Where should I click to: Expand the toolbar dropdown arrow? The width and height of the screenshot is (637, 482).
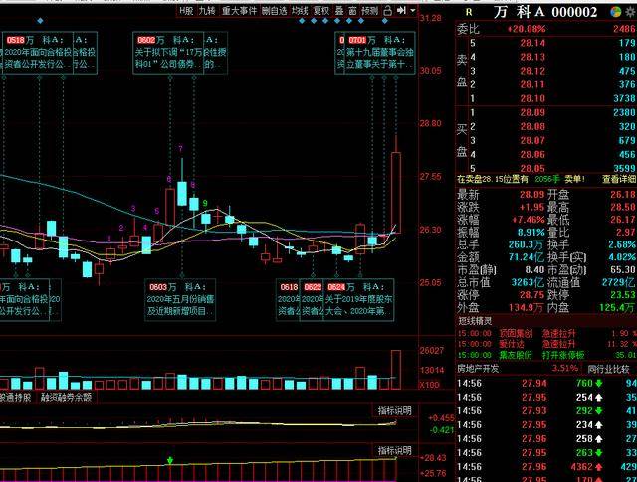click(413, 11)
